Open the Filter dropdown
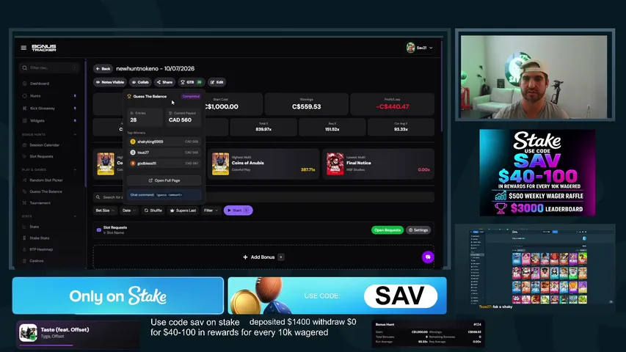 click(x=211, y=210)
